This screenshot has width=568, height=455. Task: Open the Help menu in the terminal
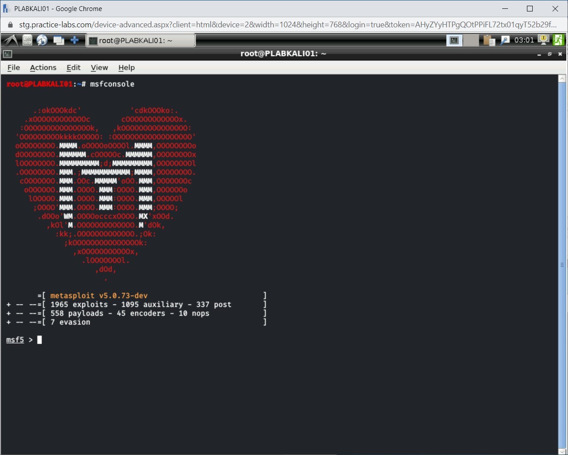[126, 67]
